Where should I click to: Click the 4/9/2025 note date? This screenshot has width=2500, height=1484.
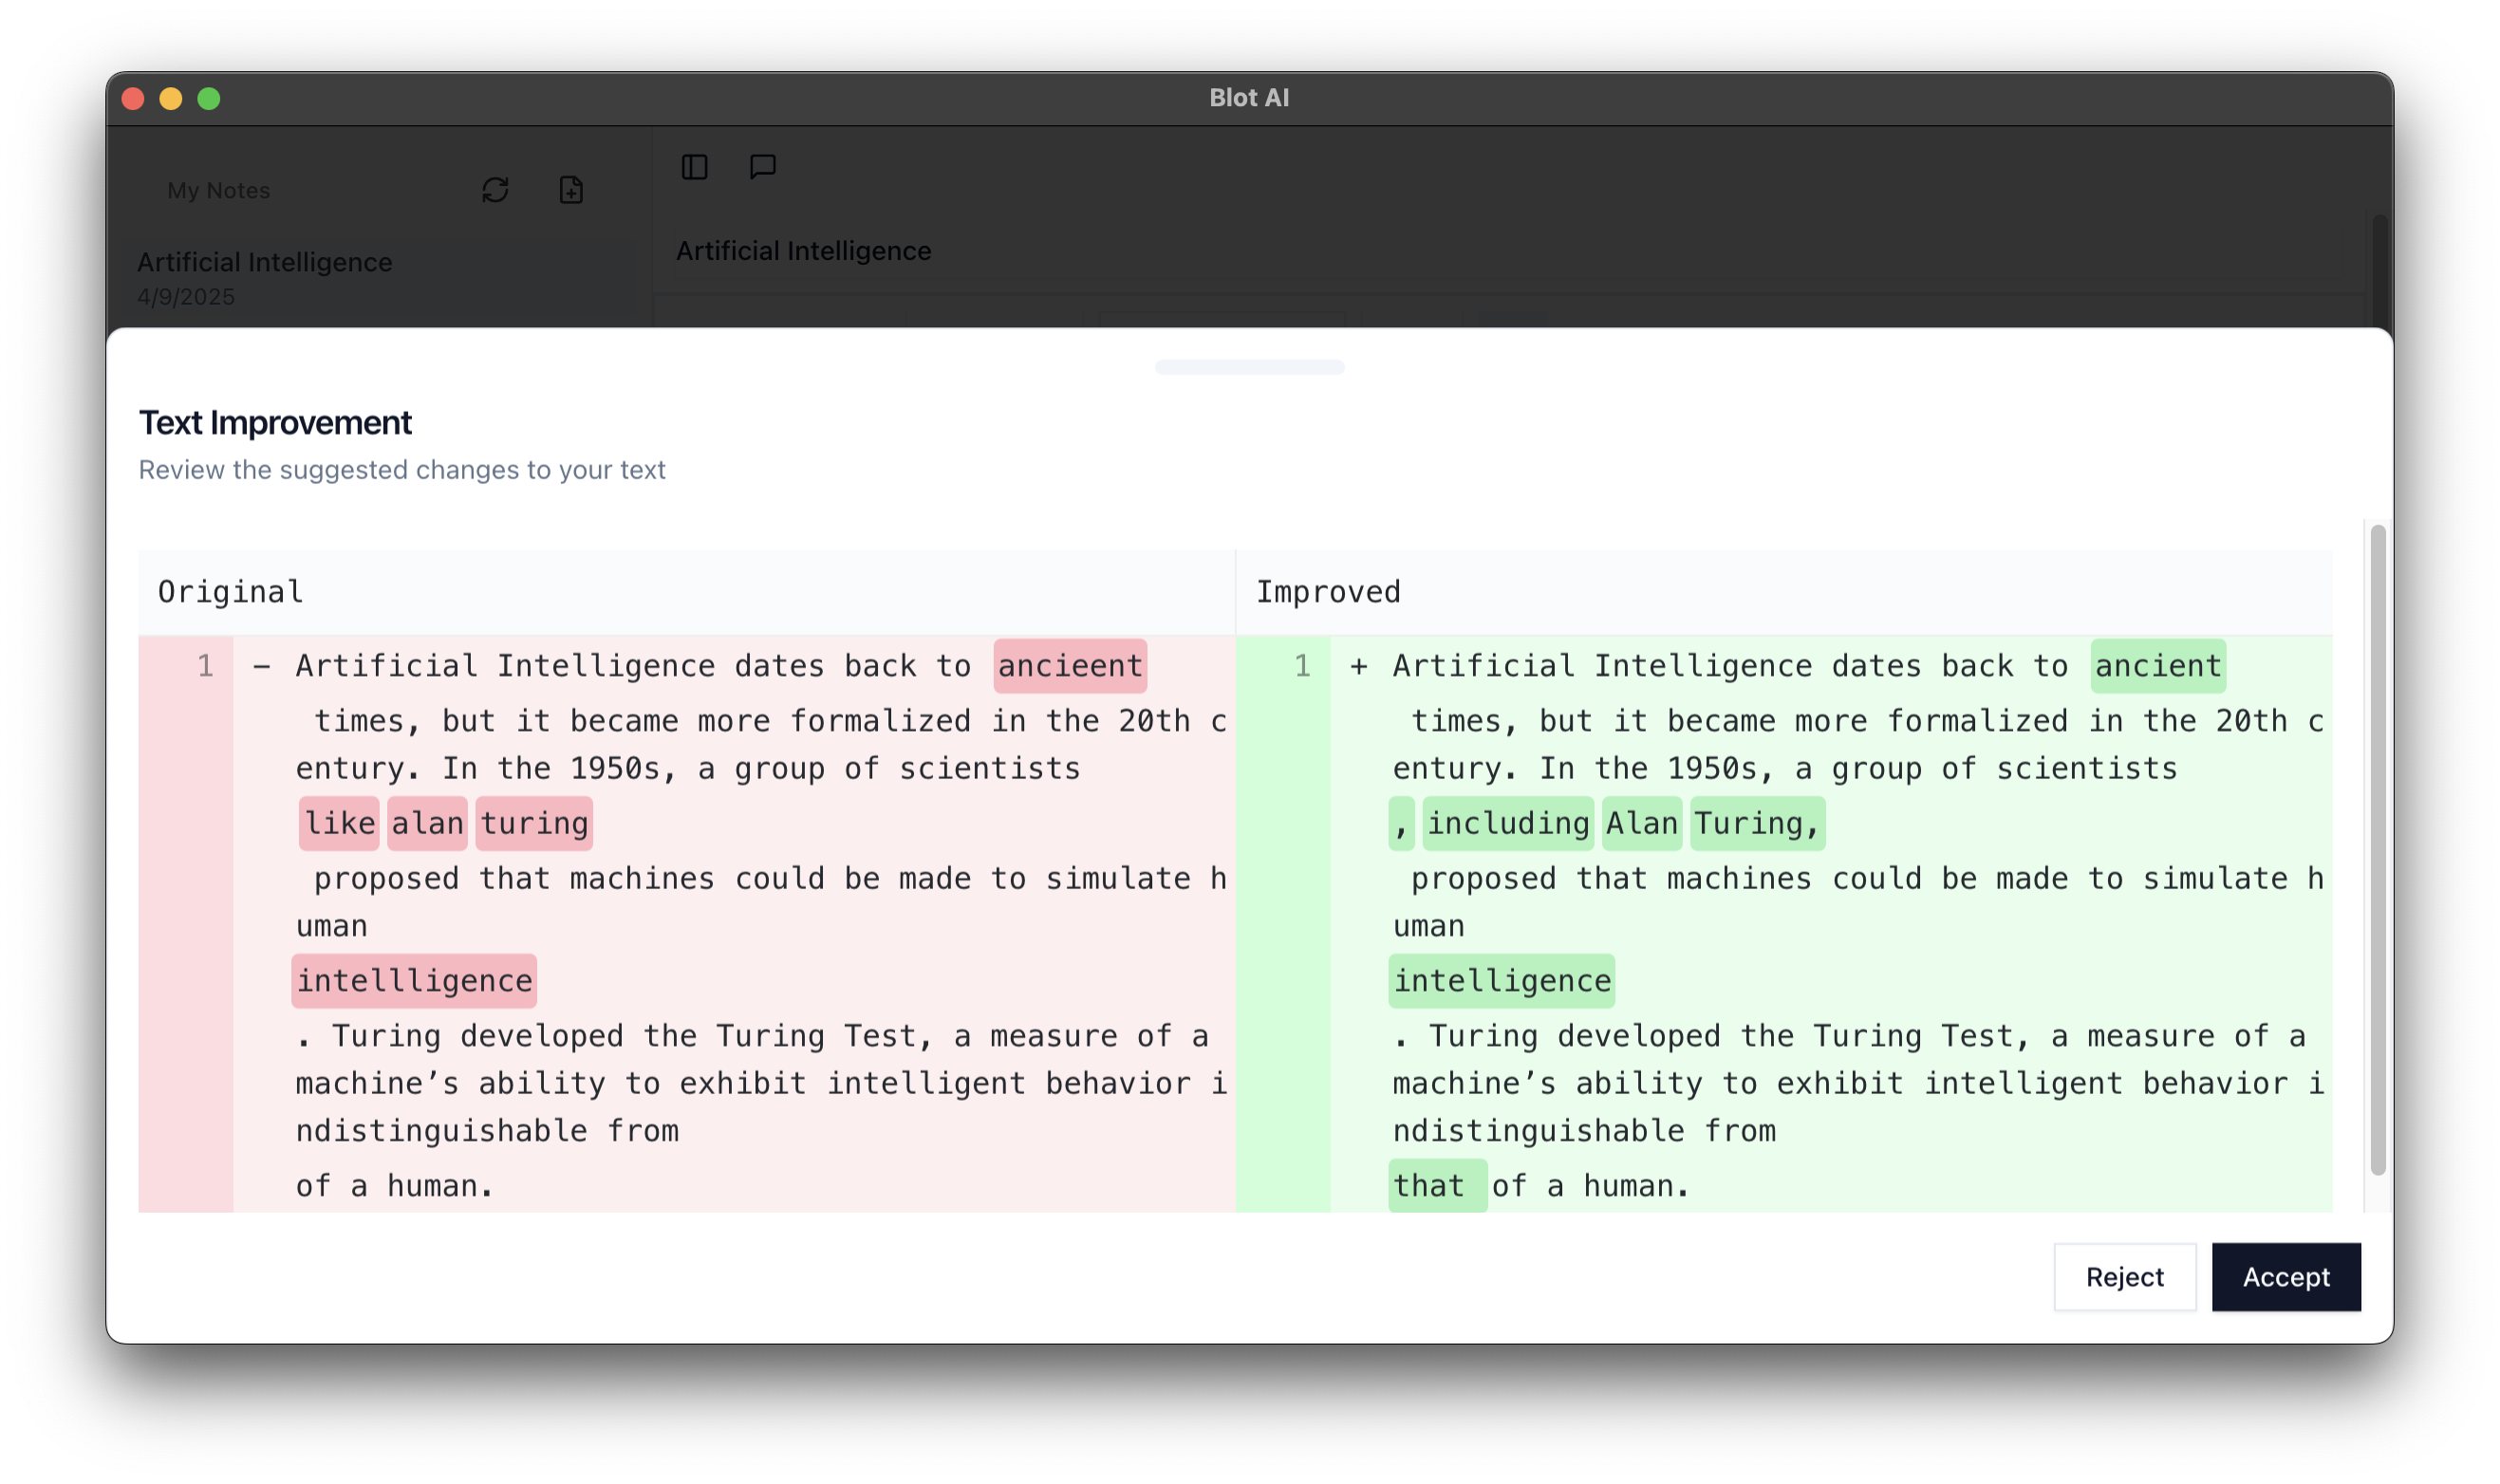pyautogui.click(x=186, y=297)
